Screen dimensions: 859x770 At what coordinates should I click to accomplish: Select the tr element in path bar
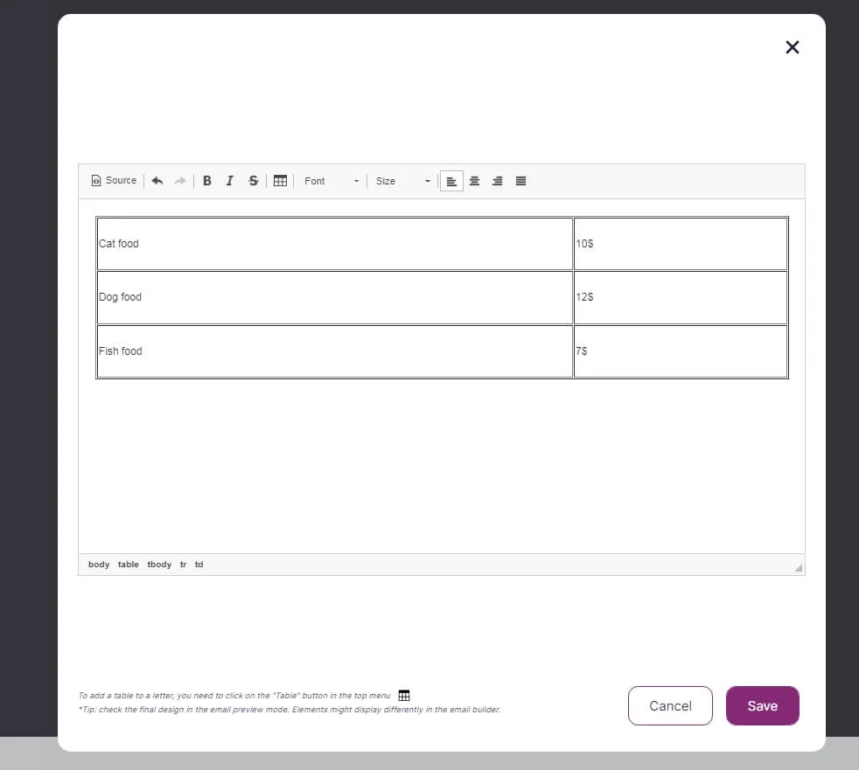183,565
